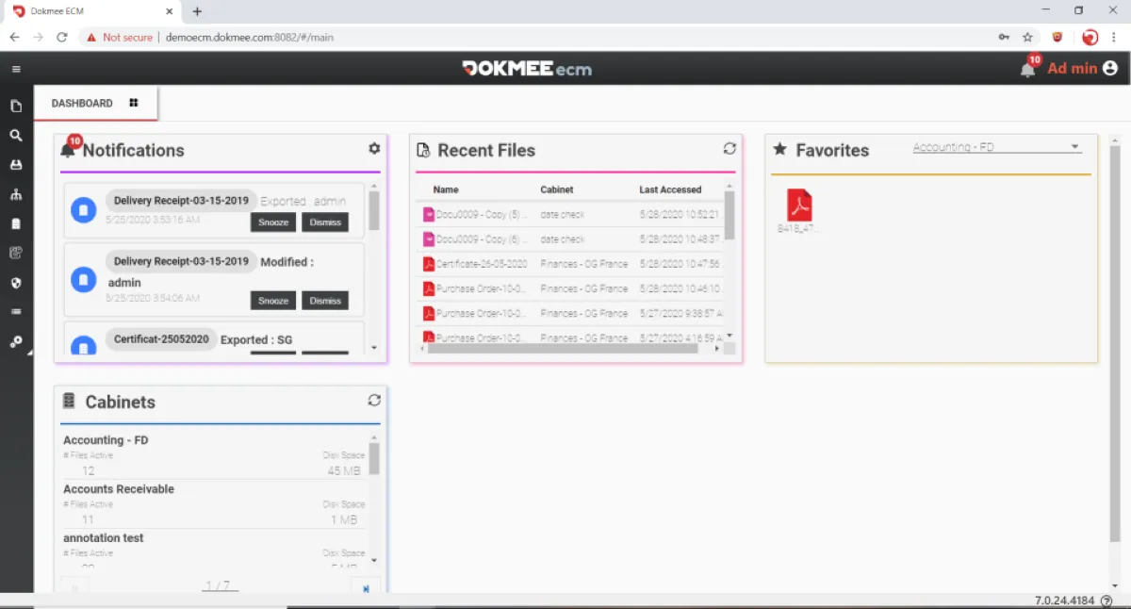
Task: Click the Ad min username link
Action: click(1073, 68)
